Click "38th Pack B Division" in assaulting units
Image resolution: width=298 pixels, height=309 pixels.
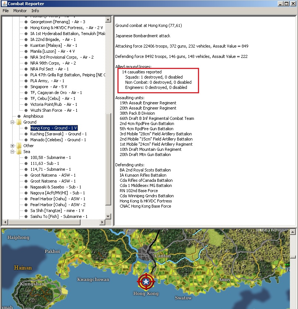[137, 113]
